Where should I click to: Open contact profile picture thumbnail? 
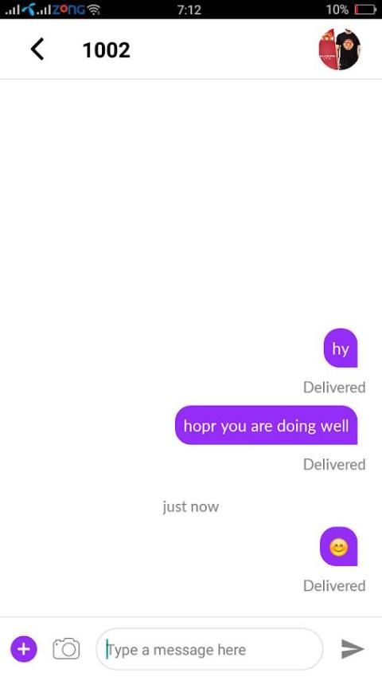coord(340,49)
